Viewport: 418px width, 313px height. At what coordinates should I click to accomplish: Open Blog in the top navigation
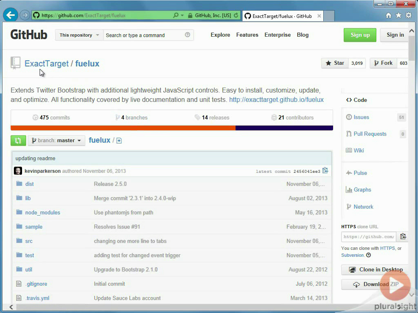302,35
